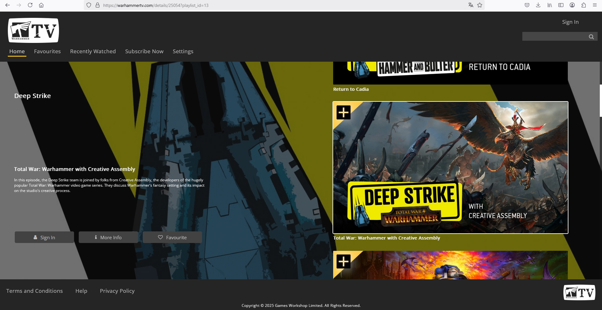Open the browser hamburger menu
This screenshot has width=602, height=310.
click(595, 5)
